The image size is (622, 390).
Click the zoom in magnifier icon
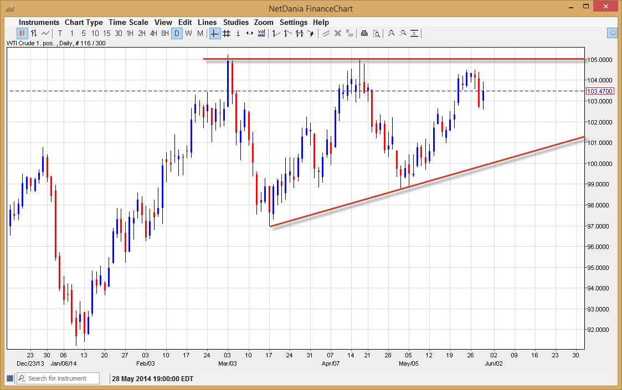391,33
